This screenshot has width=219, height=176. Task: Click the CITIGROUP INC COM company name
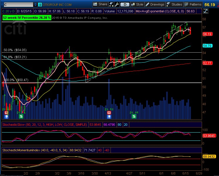click(57, 5)
